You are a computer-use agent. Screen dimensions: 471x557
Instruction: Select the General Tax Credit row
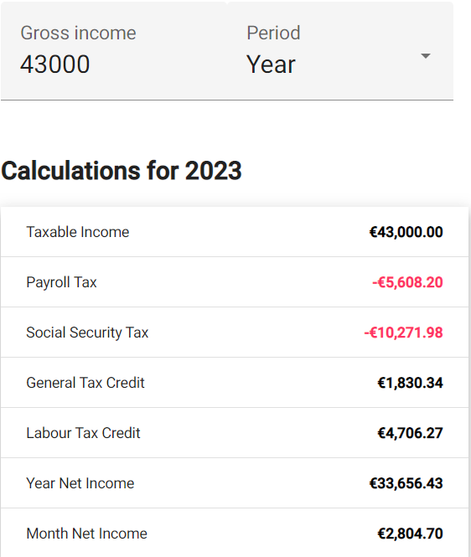pos(235,383)
